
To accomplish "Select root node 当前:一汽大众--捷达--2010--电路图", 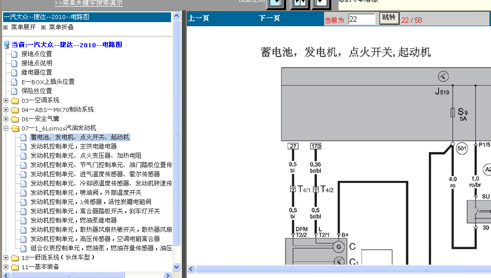I will pyautogui.click(x=67, y=45).
